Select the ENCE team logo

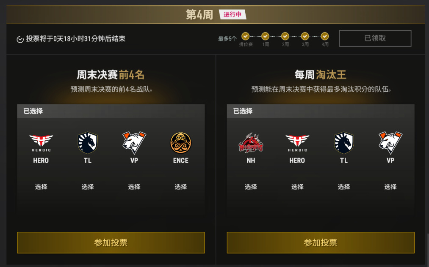[x=180, y=143]
